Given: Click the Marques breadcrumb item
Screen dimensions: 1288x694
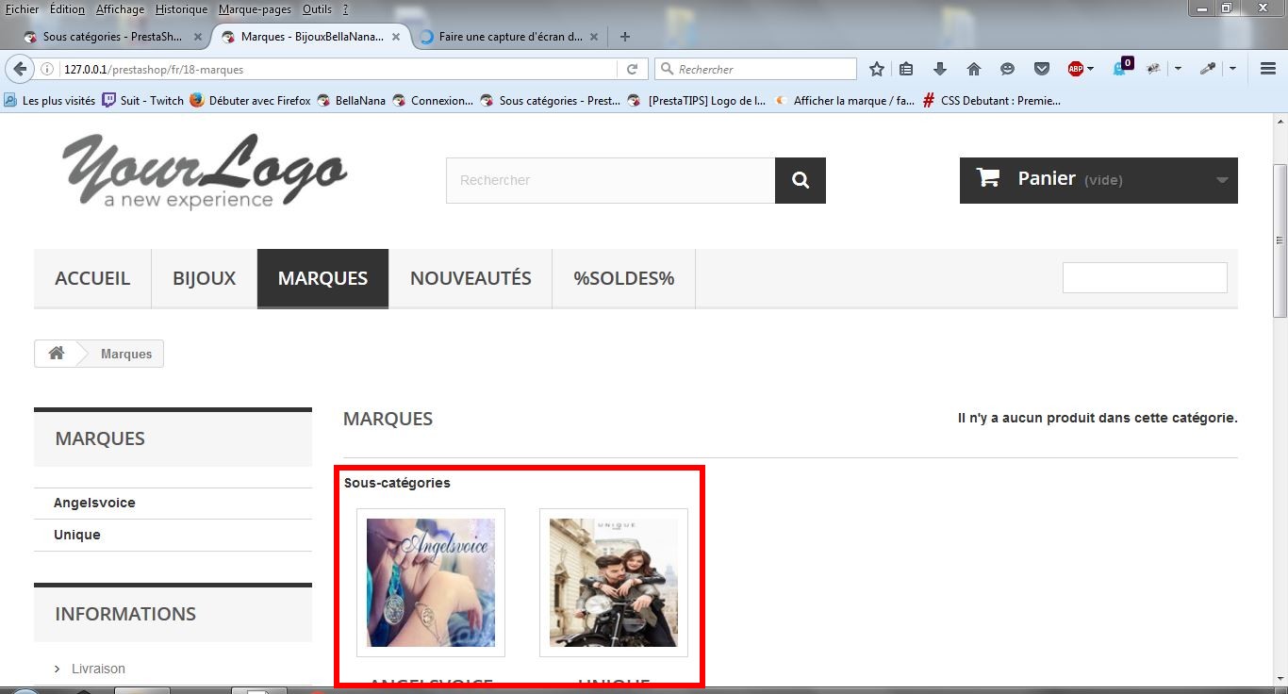Looking at the screenshot, I should coord(126,354).
